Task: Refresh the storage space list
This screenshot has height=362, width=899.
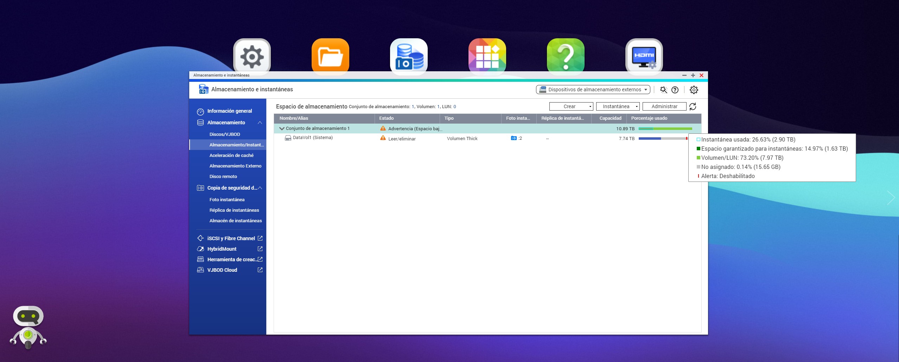Action: (x=693, y=106)
